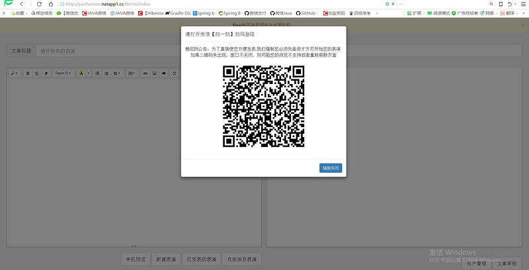Click the 强制关闭 force close button
Viewport: 529px width, 270px height.
point(331,168)
